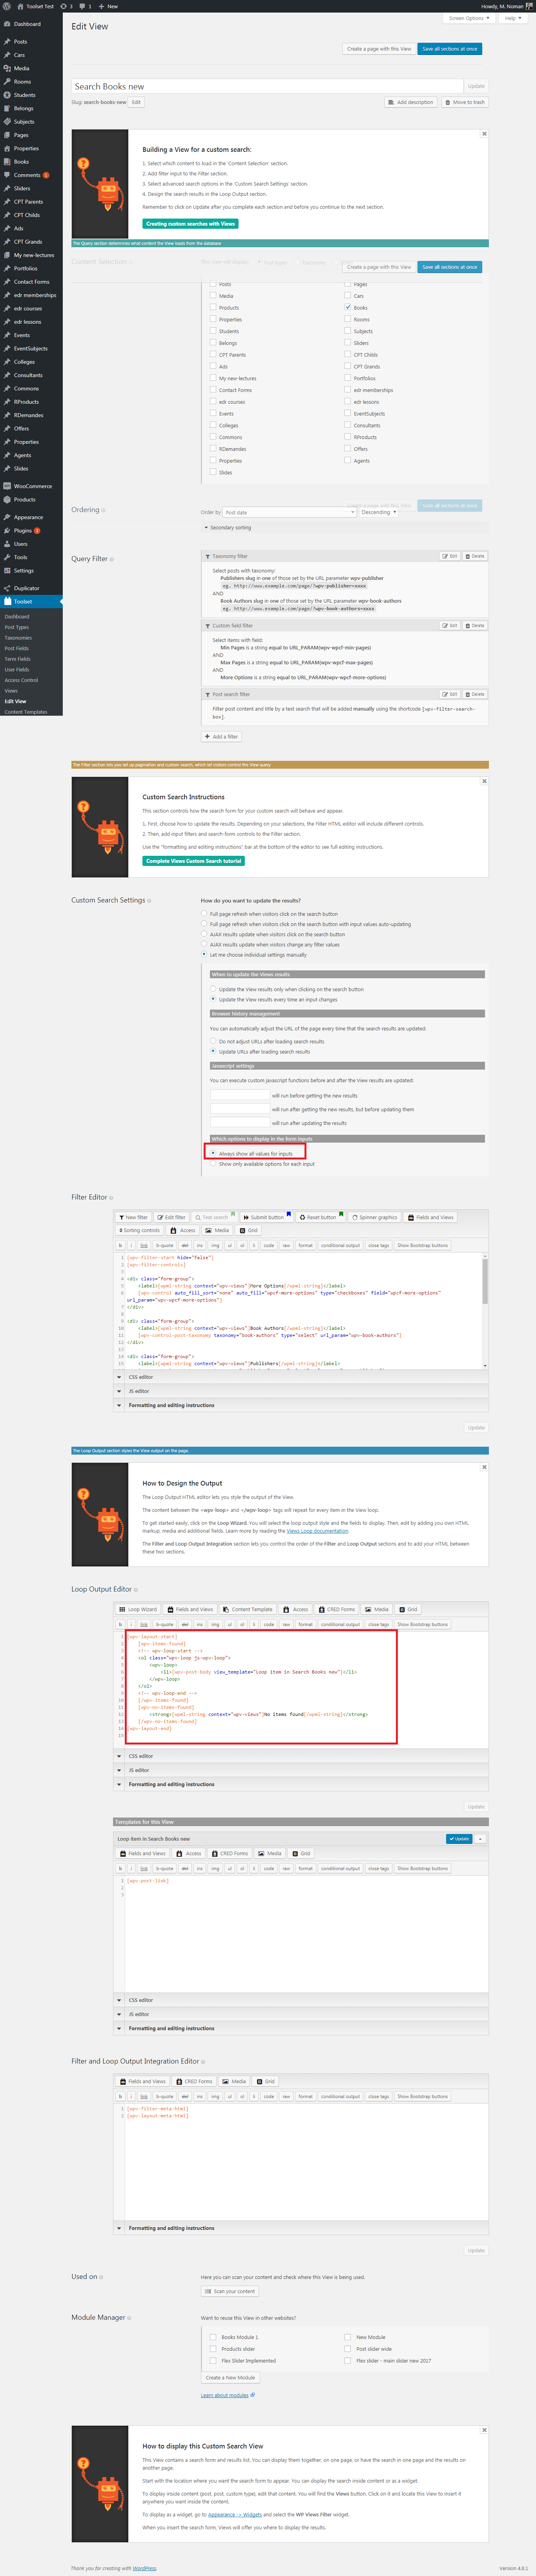Viewport: 536px width, 2576px height.
Task: Open Access Control in Toolset submenu
Action: point(21,680)
